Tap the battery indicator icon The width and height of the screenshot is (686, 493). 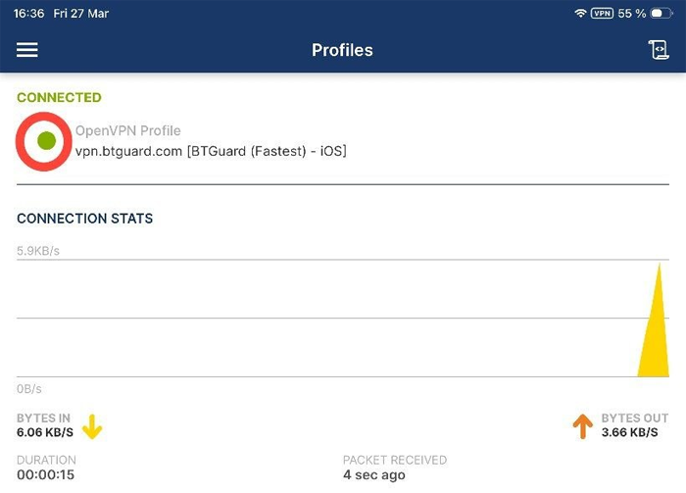[x=662, y=14]
